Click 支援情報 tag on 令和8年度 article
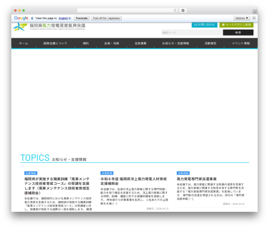 click(107, 173)
